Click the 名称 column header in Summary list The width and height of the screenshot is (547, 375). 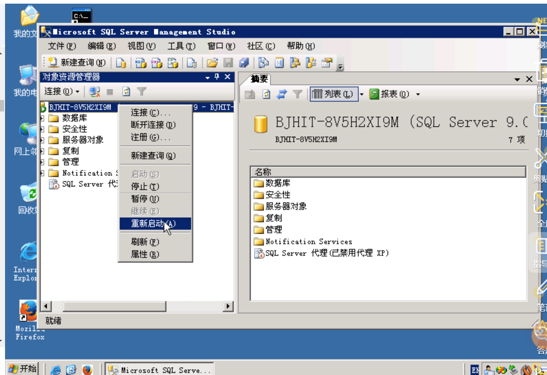click(x=388, y=172)
